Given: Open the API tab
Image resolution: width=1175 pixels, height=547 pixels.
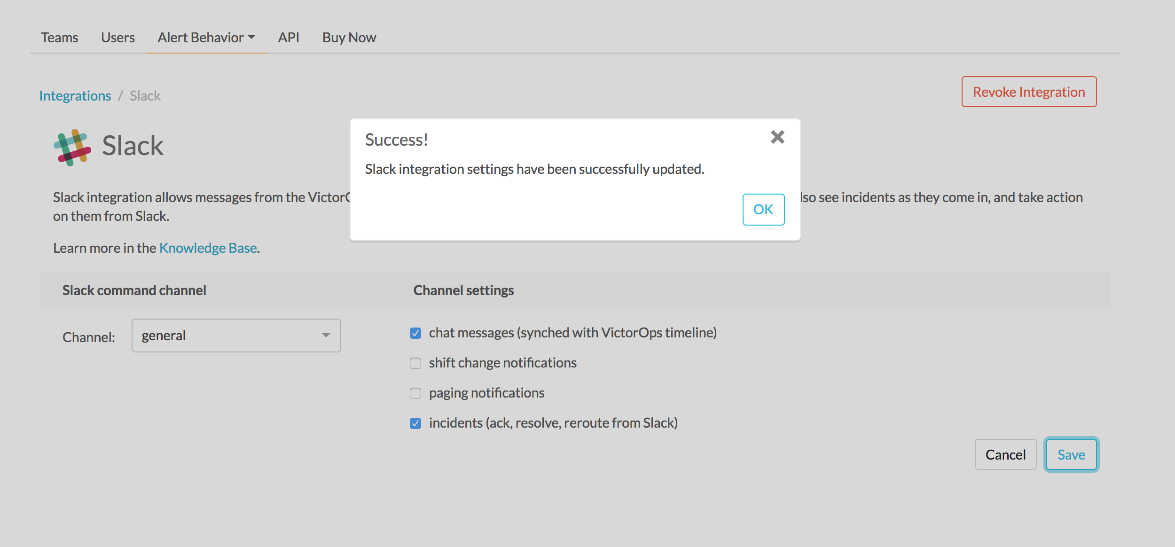Looking at the screenshot, I should (289, 38).
